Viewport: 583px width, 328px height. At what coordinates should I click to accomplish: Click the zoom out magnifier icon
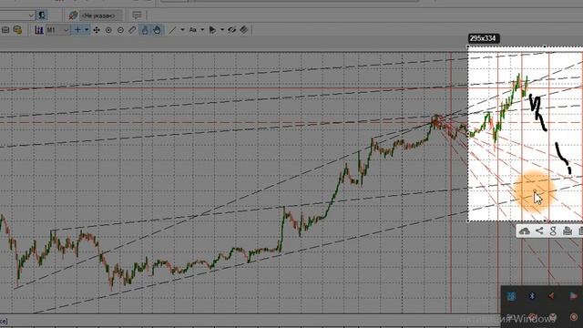click(120, 30)
